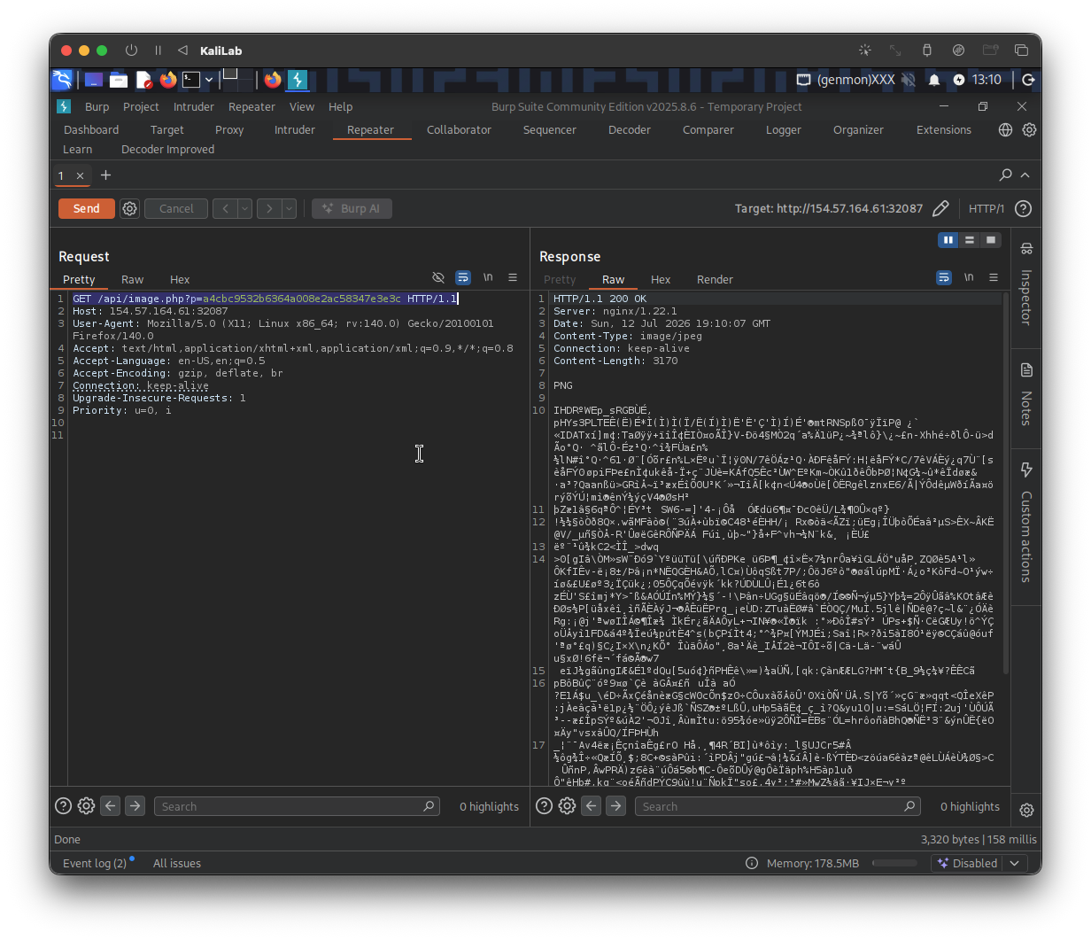
Task: Go to previous request search match
Action: point(110,806)
